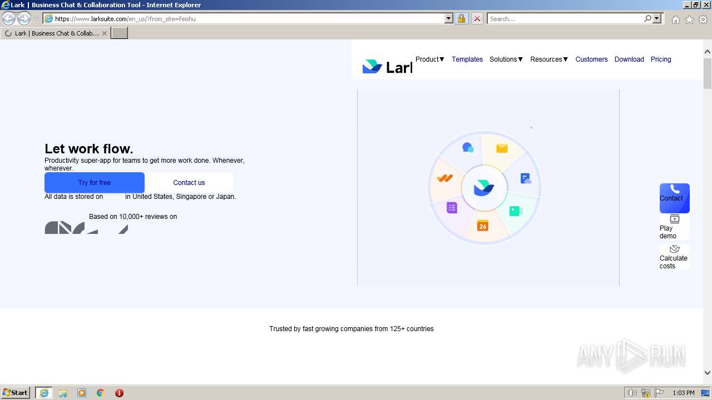
Task: Click the green video meeting icon in the wheel
Action: tap(516, 211)
